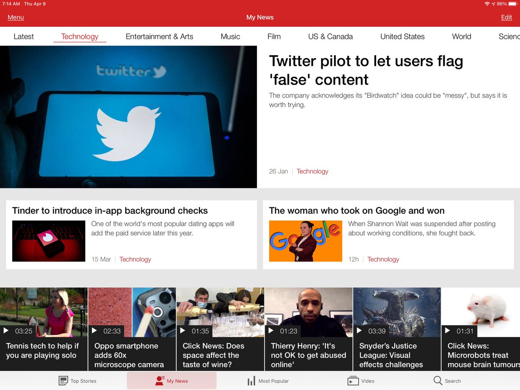Tap the location arrow status icon

tap(494, 4)
